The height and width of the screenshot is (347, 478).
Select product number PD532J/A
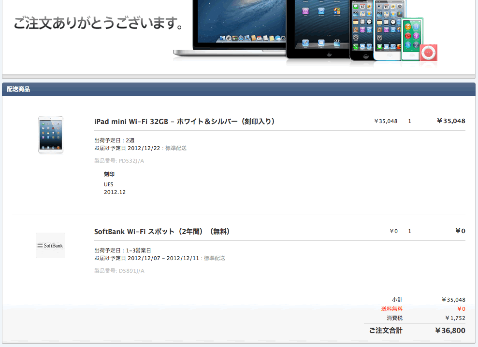pos(119,161)
